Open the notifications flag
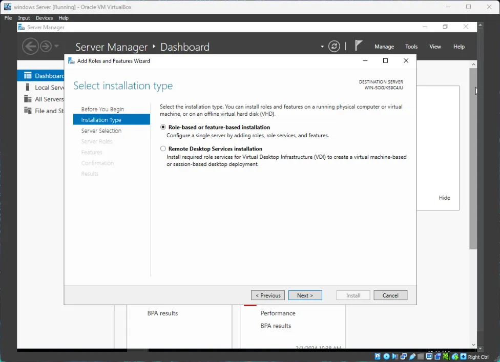 coord(359,46)
